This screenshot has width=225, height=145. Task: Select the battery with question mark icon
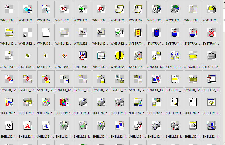click(138, 32)
